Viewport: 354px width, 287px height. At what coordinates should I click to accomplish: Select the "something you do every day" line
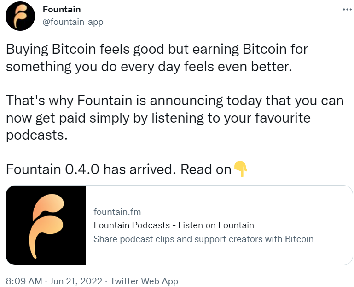pyautogui.click(x=149, y=67)
